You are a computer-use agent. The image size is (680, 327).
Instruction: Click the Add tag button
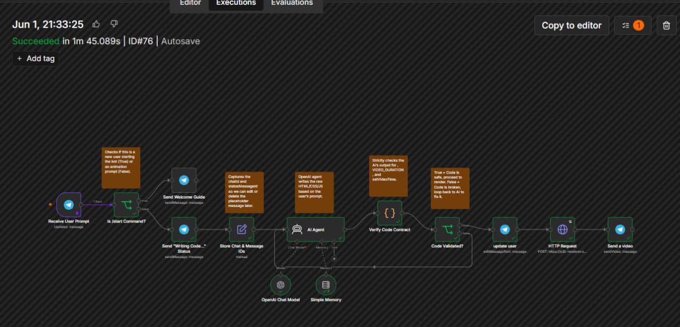36,58
